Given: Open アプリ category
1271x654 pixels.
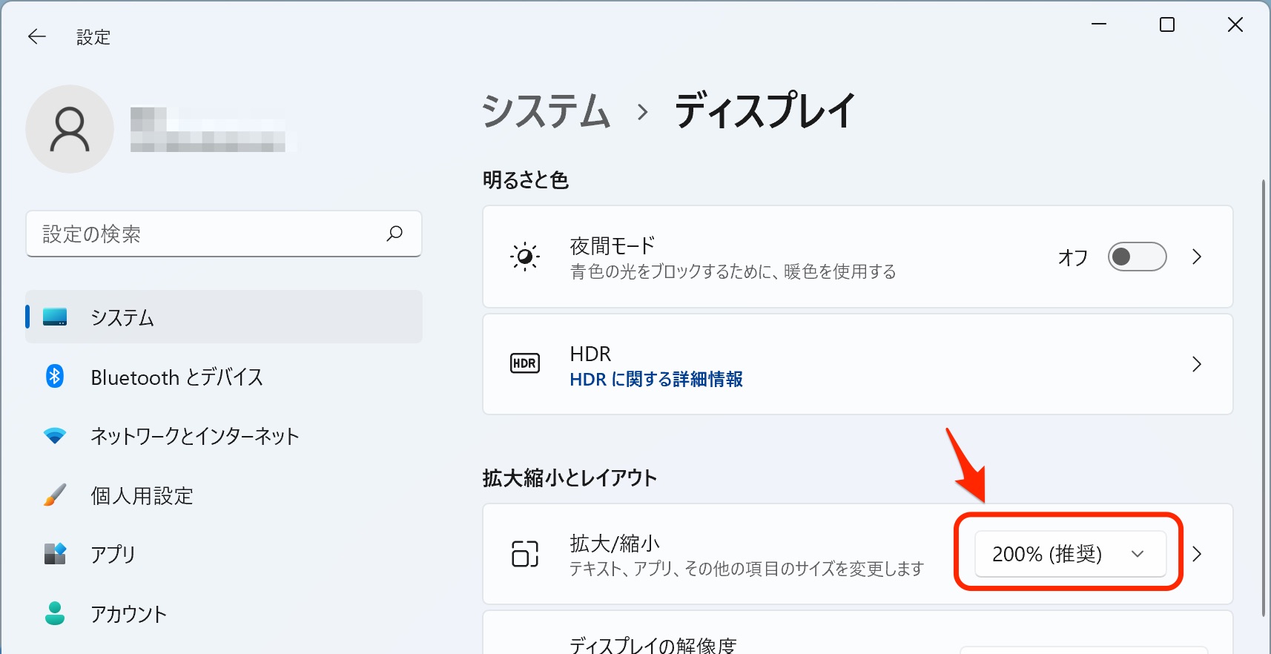Looking at the screenshot, I should point(224,554).
